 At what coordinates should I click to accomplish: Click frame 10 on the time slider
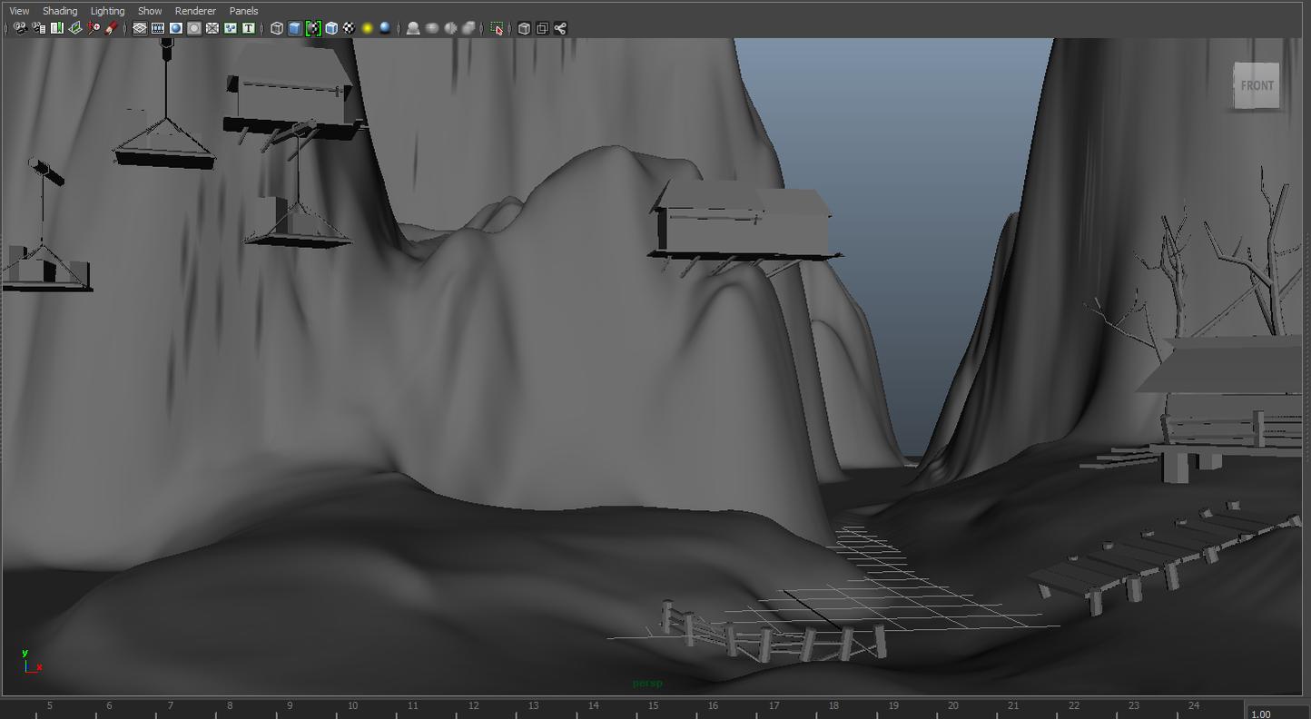click(352, 707)
